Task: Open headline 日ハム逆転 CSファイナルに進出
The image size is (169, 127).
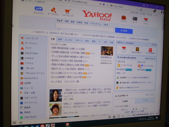Action: (67, 73)
